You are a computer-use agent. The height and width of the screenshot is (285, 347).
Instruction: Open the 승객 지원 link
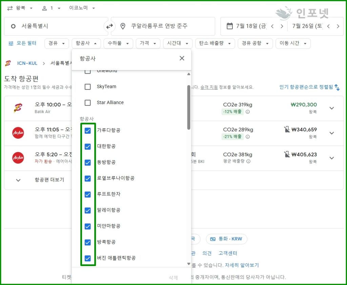click(x=209, y=87)
